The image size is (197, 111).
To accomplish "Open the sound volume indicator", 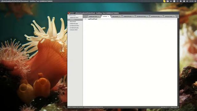I will point(187,1).
